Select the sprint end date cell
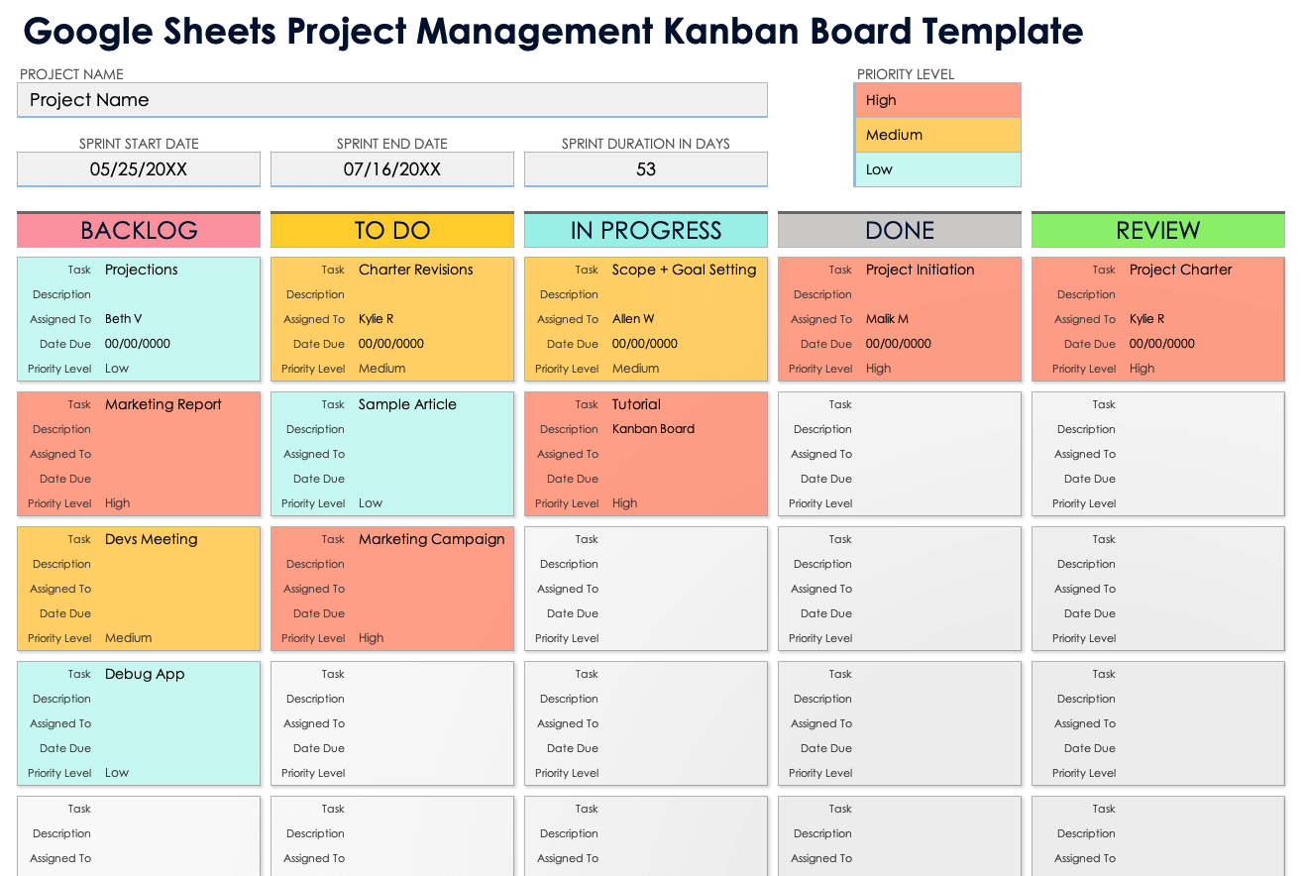1304x876 pixels. pos(392,169)
